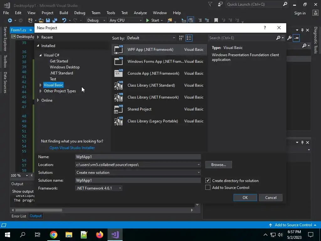Open the Analyze menu
The image size is (321, 241).
(140, 13)
